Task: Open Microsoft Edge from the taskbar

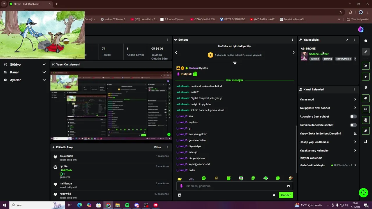Action: (x=80, y=205)
